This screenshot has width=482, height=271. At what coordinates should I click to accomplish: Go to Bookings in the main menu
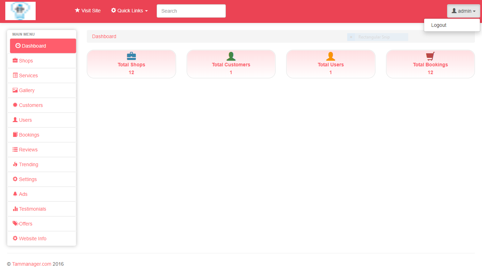29,135
